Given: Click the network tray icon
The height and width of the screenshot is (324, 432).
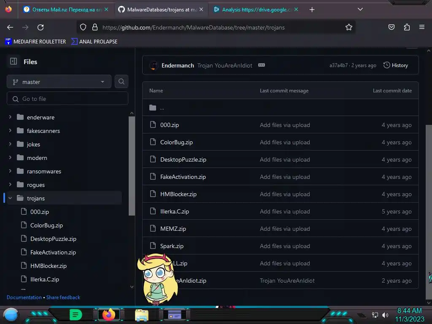Looking at the screenshot, I should coord(375,315).
